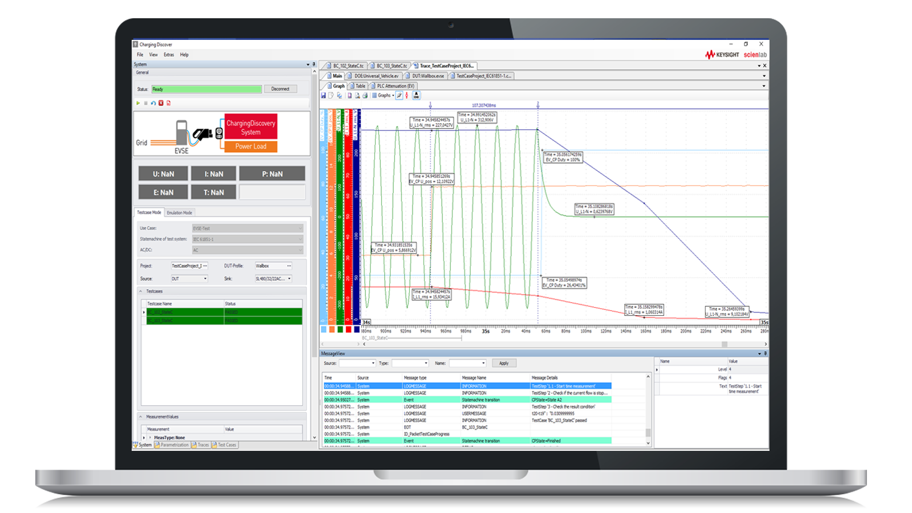Viewport: 912px width, 513px height.
Task: Stop the test using the stop icon
Action: point(146,103)
